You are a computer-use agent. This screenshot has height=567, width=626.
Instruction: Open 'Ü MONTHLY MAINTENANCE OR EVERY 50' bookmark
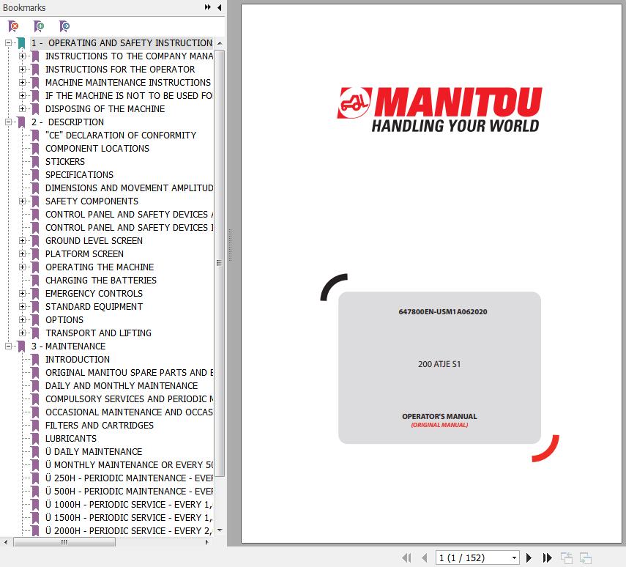pos(129,465)
